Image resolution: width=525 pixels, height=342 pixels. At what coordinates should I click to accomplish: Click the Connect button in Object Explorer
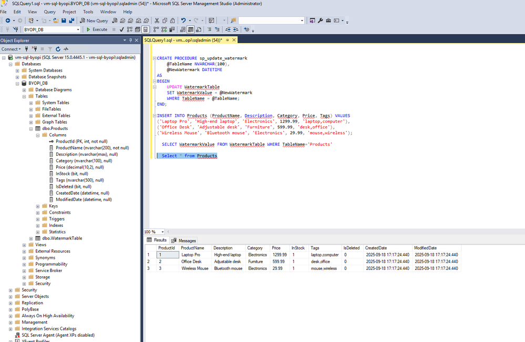coord(9,49)
